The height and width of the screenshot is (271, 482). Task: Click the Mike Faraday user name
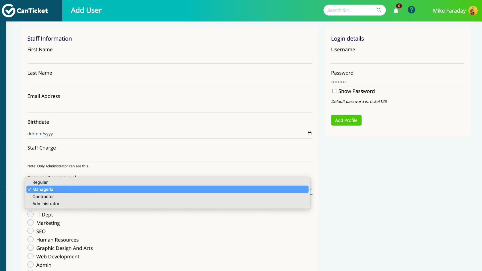(449, 11)
